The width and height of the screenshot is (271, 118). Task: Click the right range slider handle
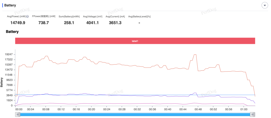pyautogui.click(x=253, y=114)
